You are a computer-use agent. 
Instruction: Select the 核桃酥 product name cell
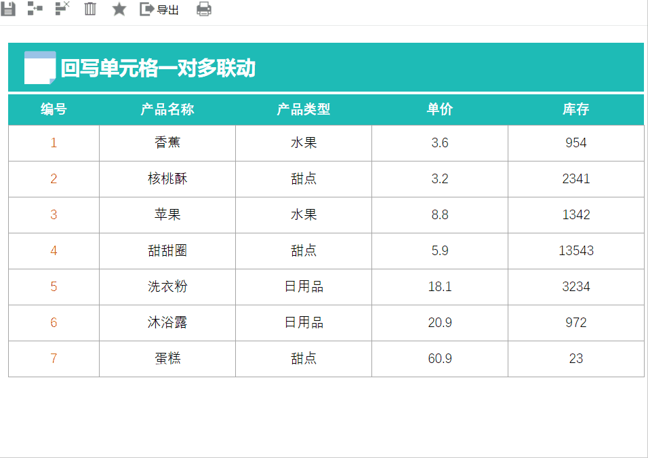167,179
